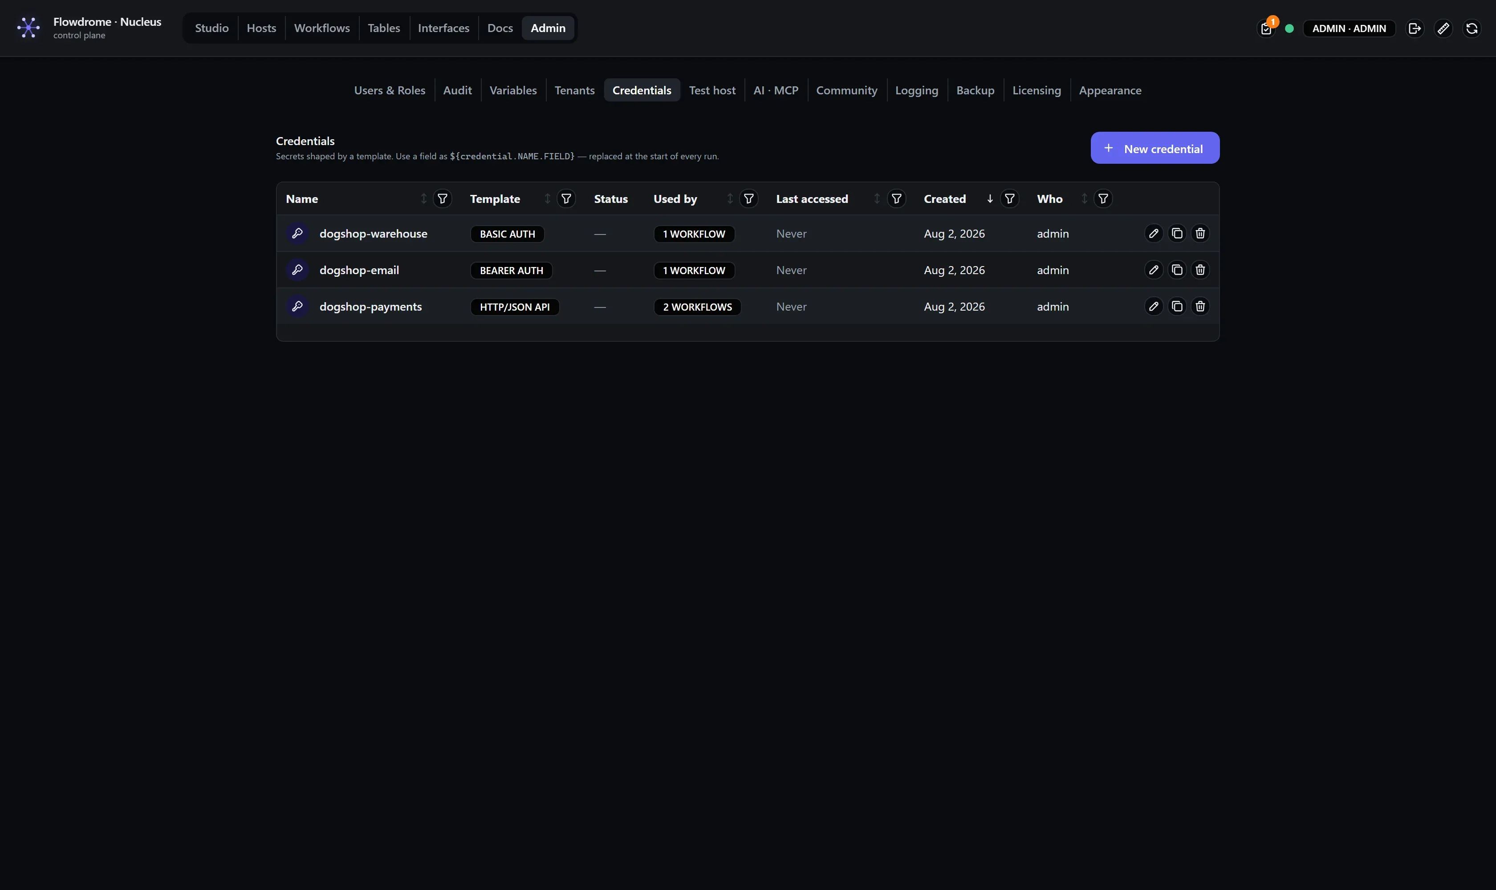The image size is (1496, 890).
Task: Open the notifications clipboard icon with badge
Action: click(1266, 28)
